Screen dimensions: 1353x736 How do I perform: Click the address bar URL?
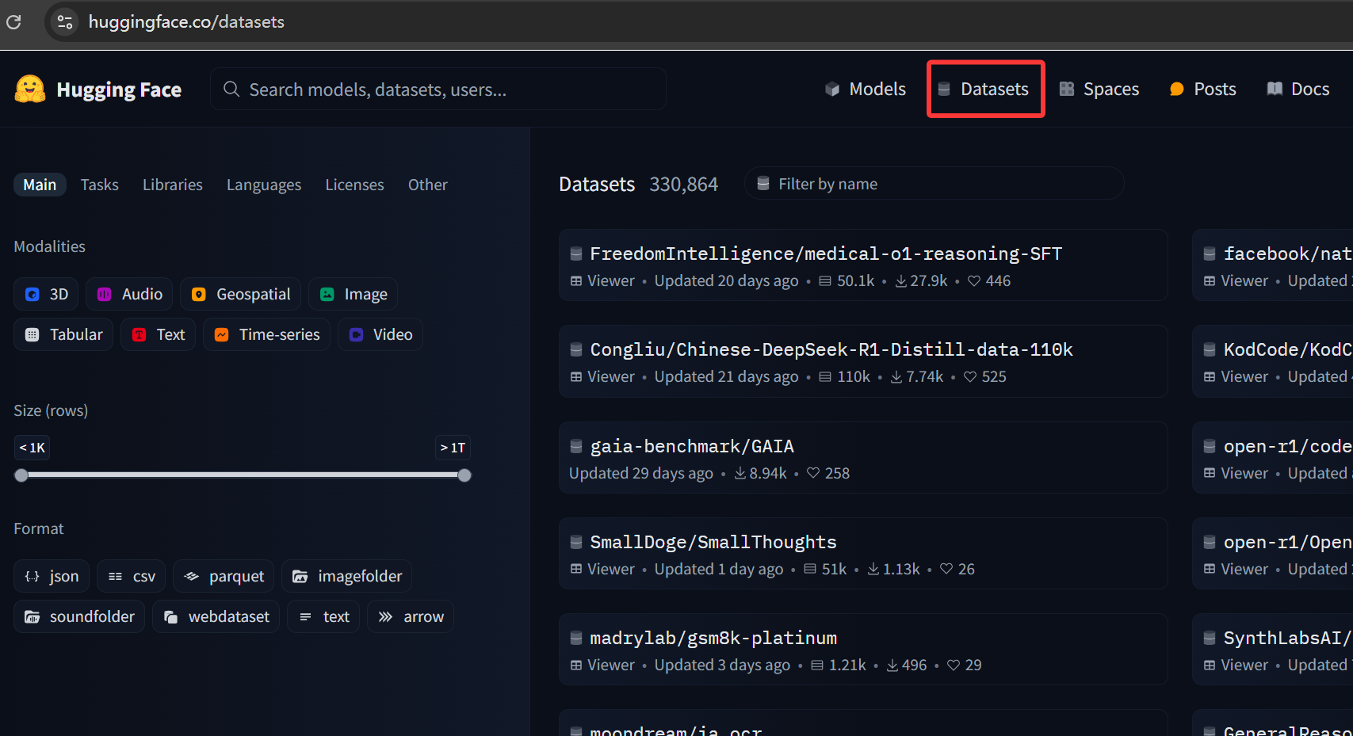tap(186, 21)
